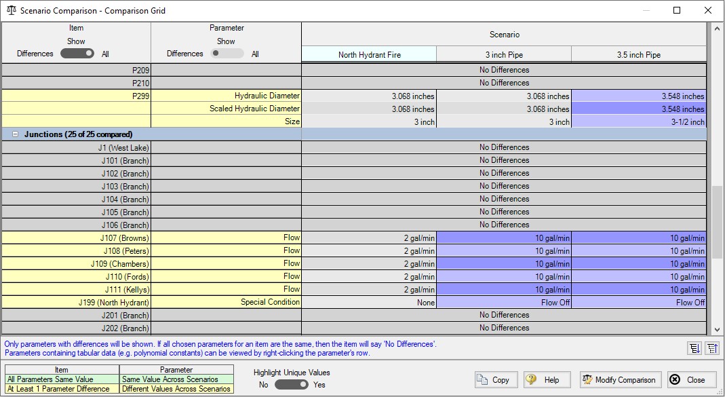Click the collapse all rows icon
725x397 pixels.
711,348
